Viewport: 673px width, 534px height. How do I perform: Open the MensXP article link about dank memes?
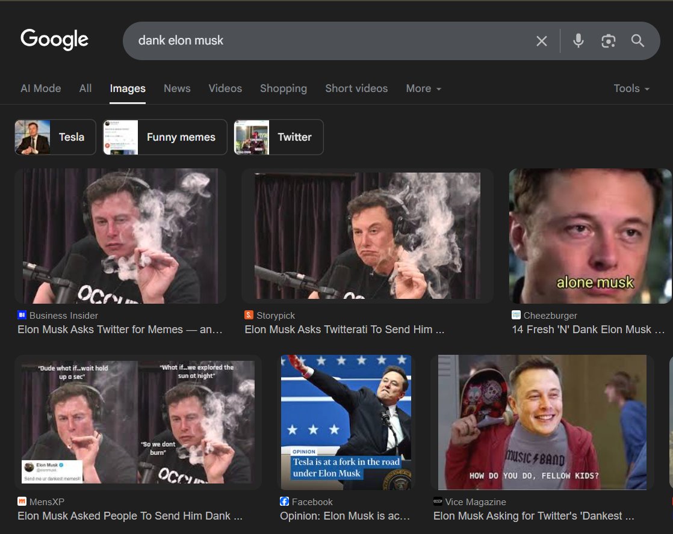(130, 516)
